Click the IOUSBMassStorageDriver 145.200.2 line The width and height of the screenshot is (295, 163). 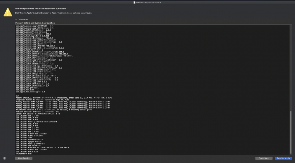click(40, 52)
